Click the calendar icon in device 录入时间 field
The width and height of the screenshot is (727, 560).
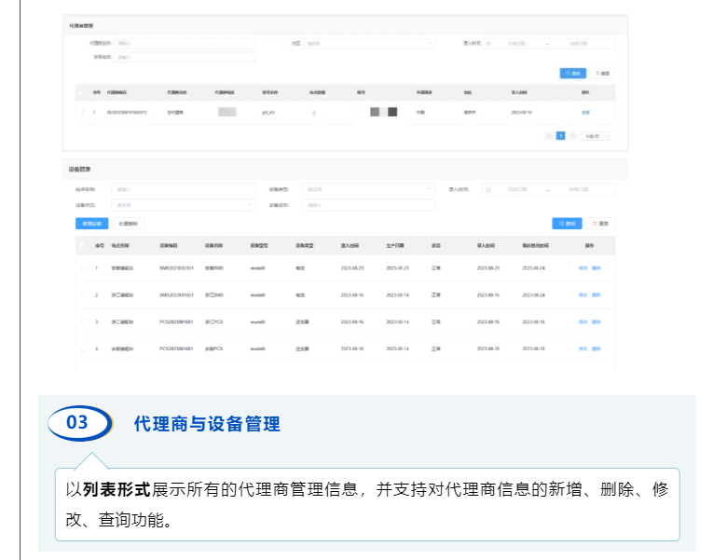coord(488,189)
